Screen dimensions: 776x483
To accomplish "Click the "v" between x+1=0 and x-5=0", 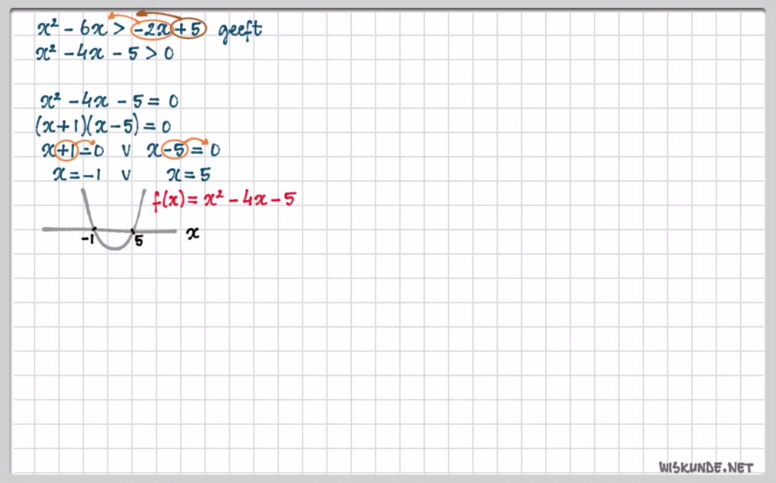I will pyautogui.click(x=126, y=151).
